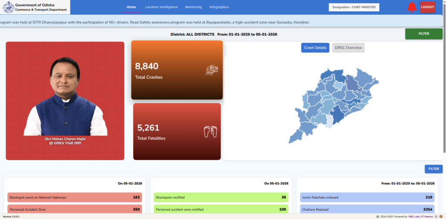Select the Challans Realised row
This screenshot has height=219, width=446.
367,209
